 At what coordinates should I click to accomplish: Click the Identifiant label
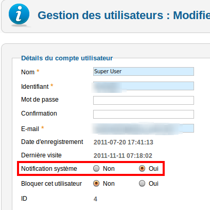[x=35, y=87]
